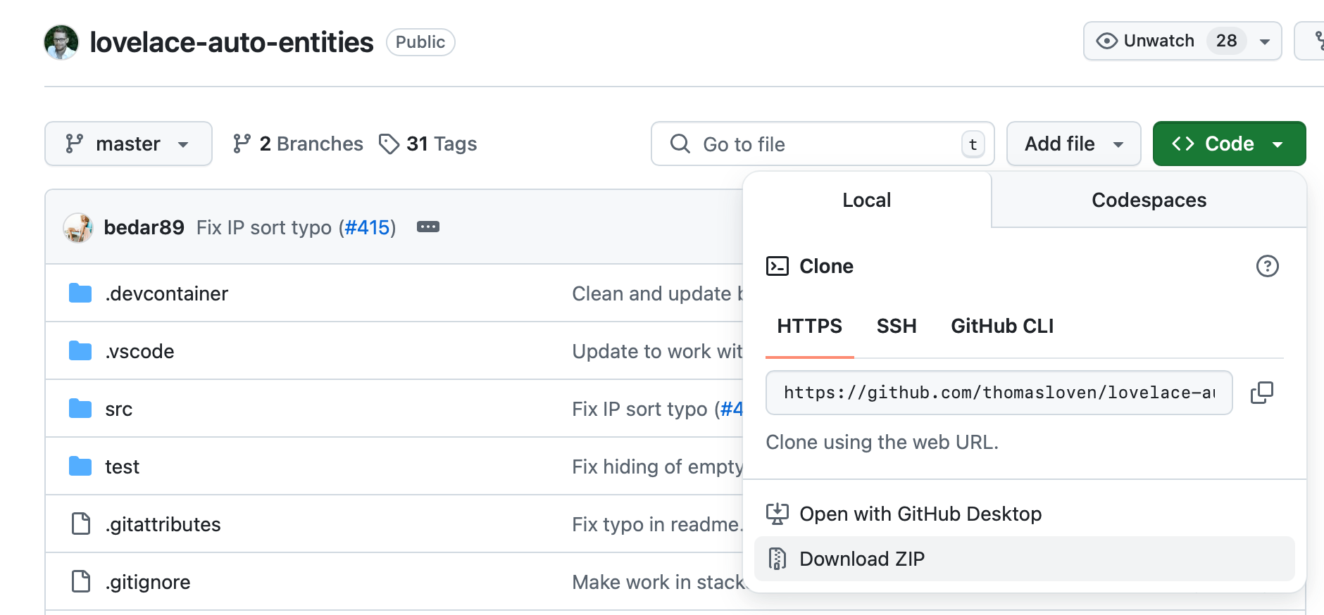The height and width of the screenshot is (615, 1324).
Task: Switch to the Codespaces tab
Action: tap(1148, 200)
